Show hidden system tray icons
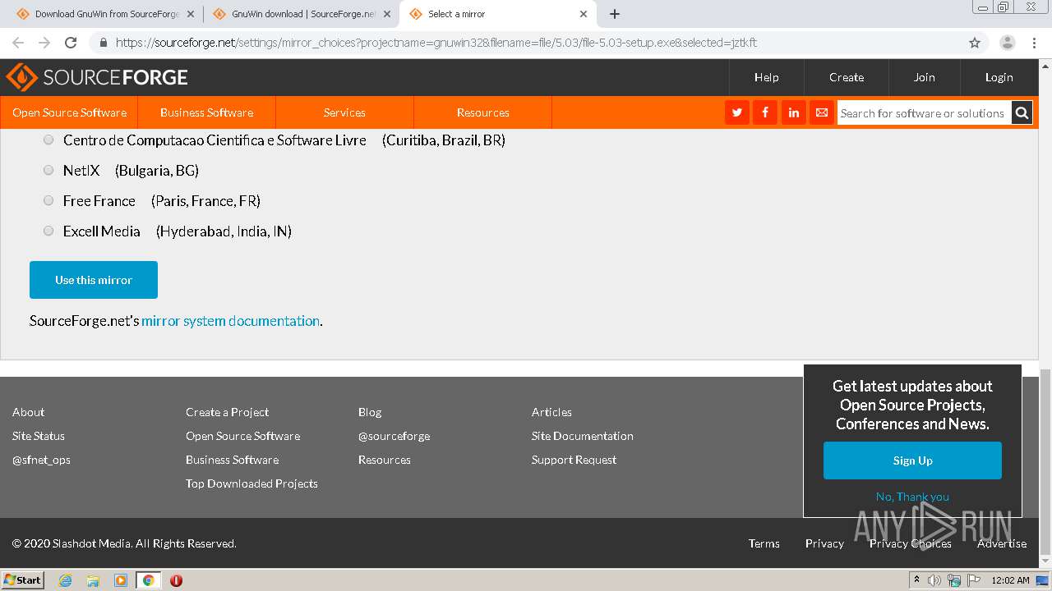1052x591 pixels. (x=916, y=580)
